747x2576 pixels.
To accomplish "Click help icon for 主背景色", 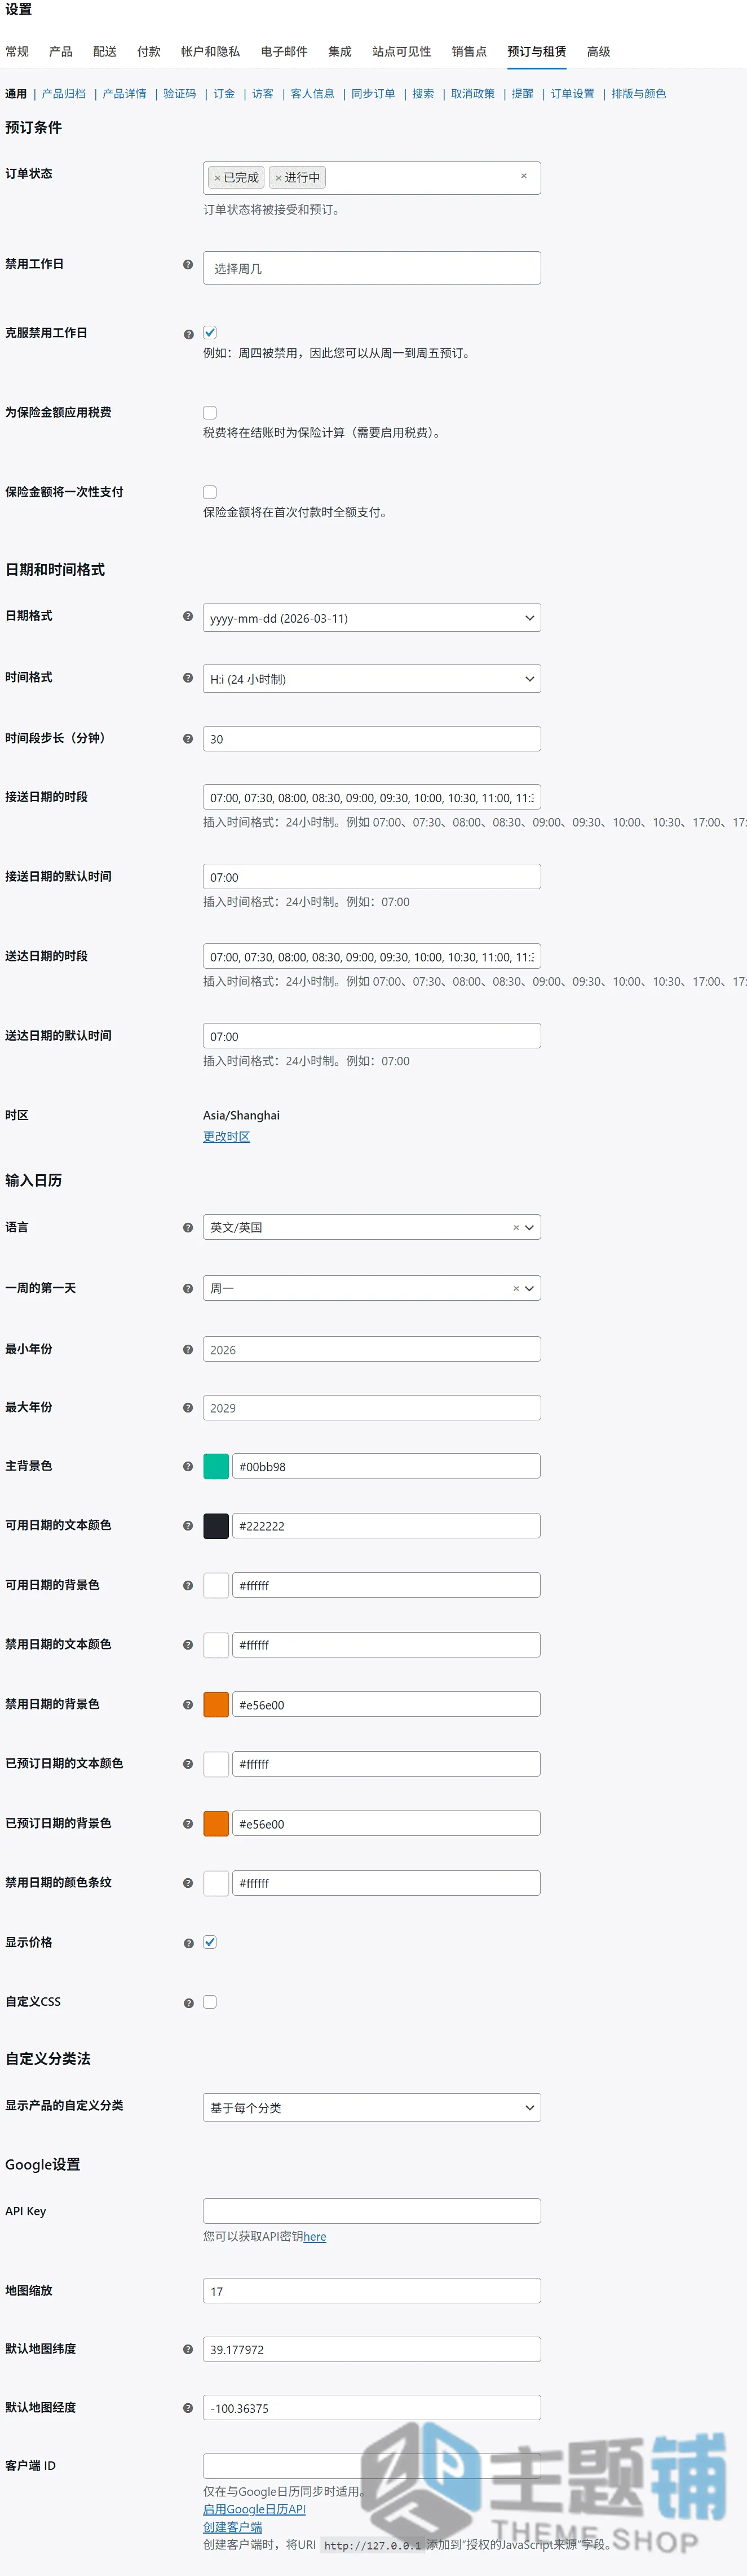I will (188, 1467).
